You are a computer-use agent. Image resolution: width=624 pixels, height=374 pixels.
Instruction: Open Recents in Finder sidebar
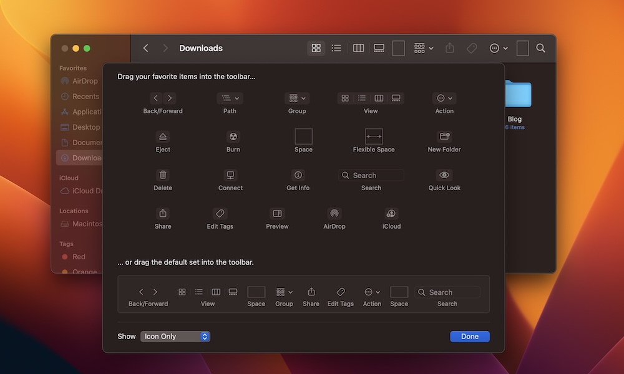79,96
